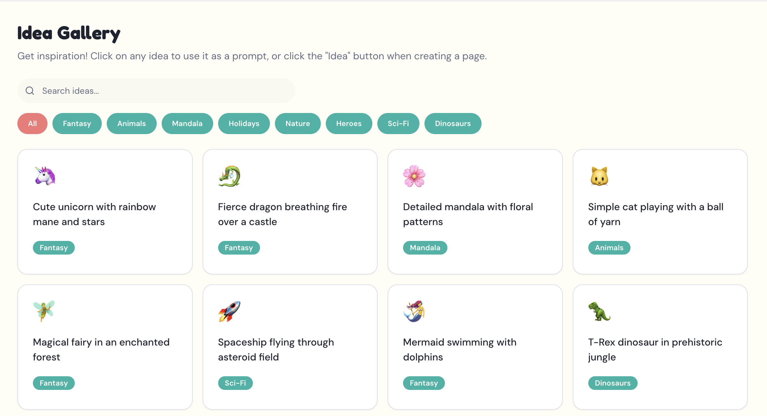This screenshot has width=767, height=416.
Task: Click the search magnifier icon
Action: [x=30, y=91]
